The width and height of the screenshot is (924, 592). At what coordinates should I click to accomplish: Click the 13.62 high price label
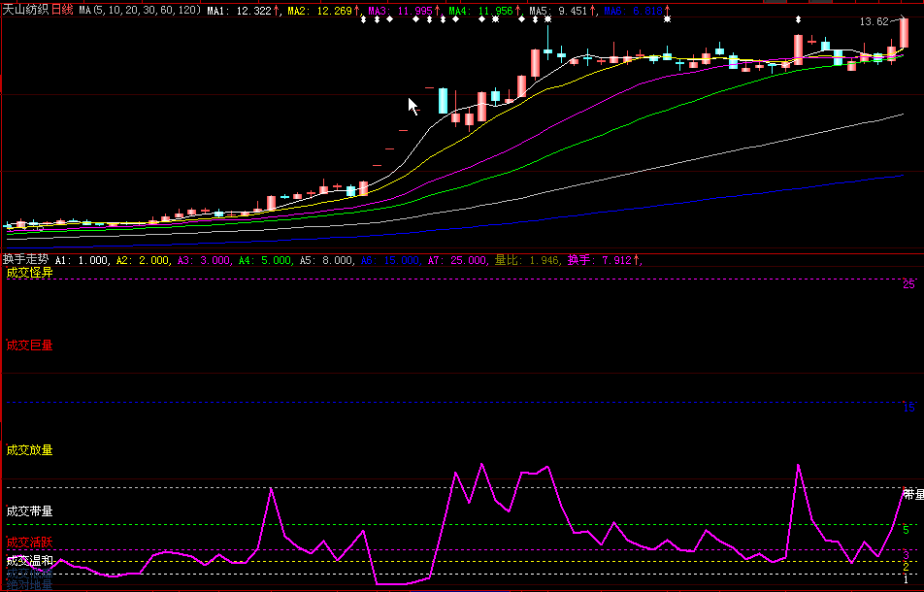click(873, 21)
